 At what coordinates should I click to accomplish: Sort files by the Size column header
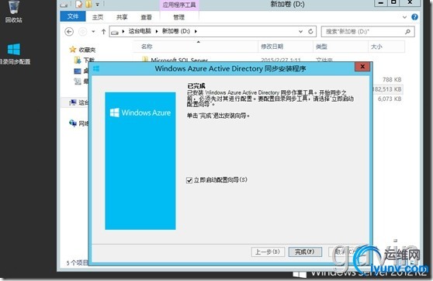(386, 47)
